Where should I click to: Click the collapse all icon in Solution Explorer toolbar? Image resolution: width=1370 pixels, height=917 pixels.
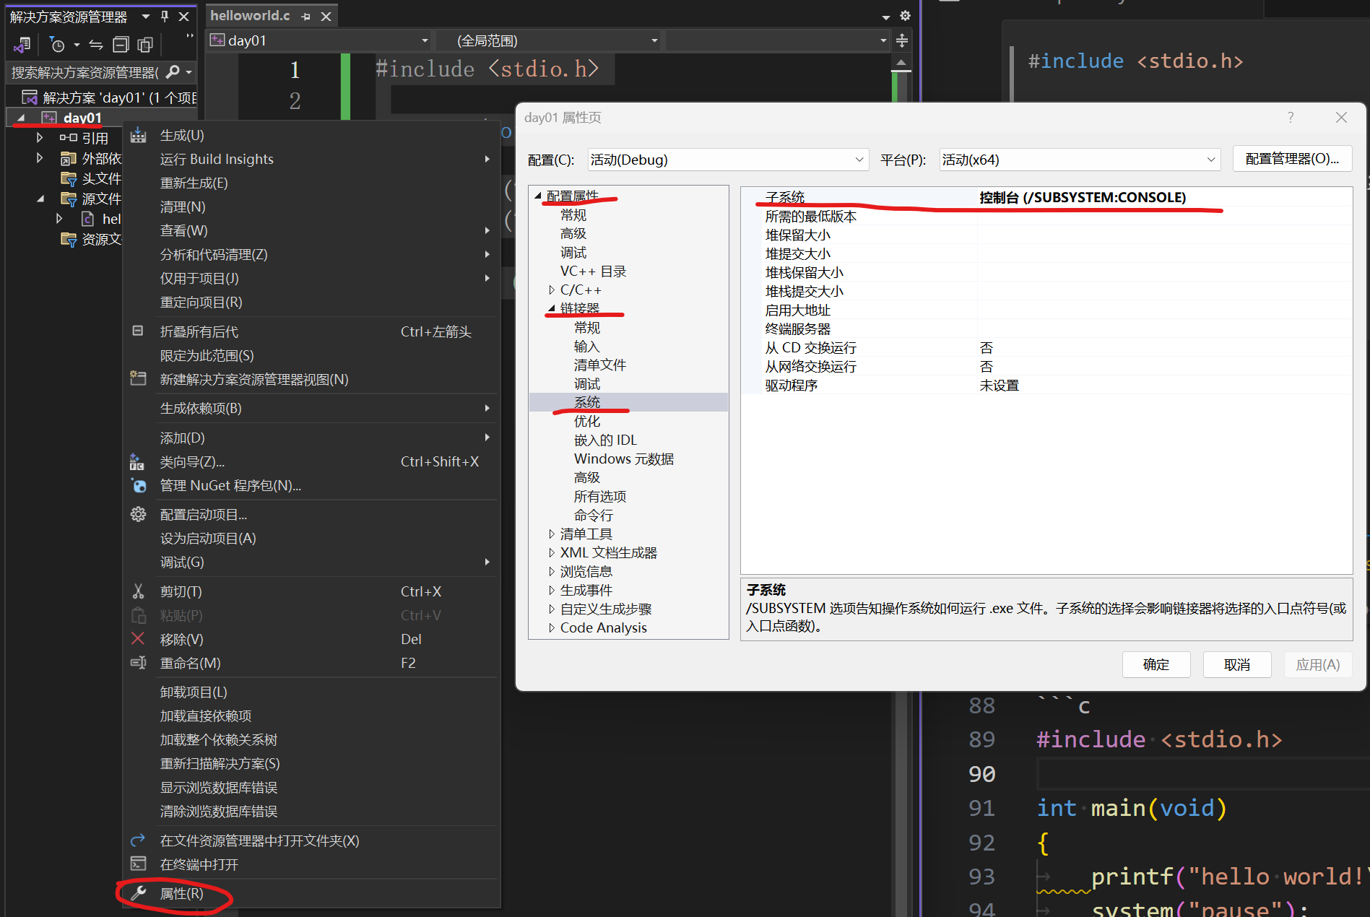(121, 45)
